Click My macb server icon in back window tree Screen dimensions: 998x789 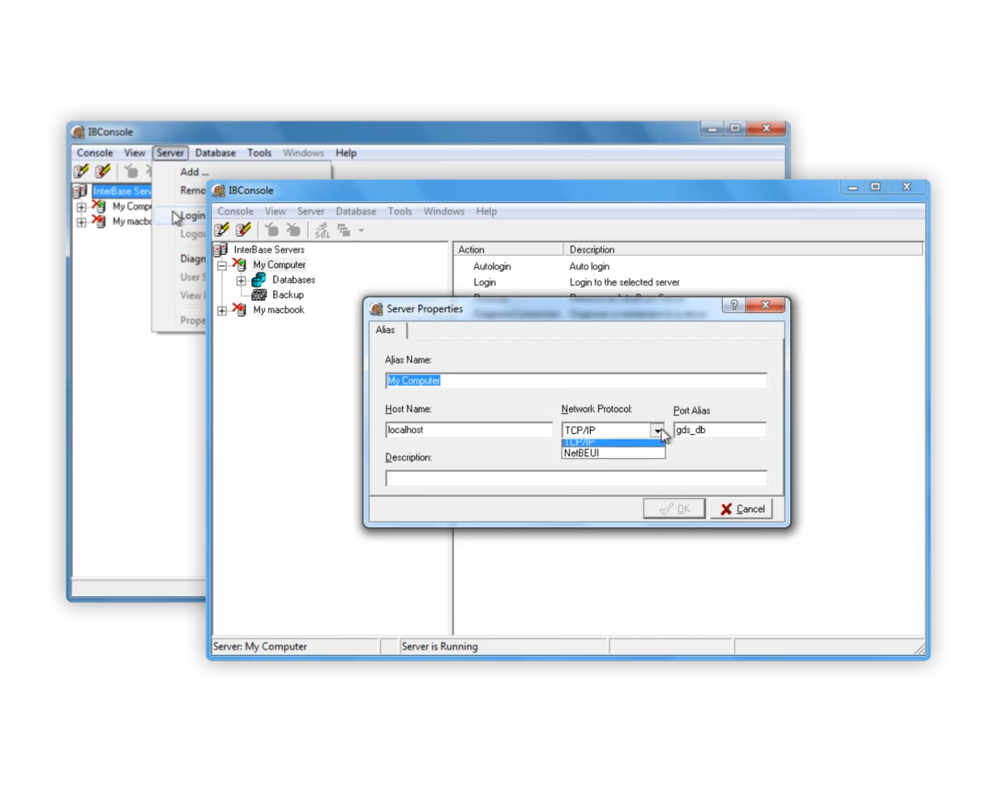coord(99,221)
